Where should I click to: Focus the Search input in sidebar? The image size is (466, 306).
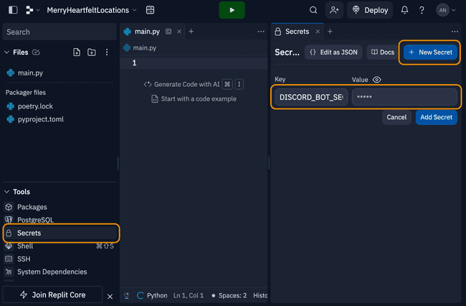(60, 32)
